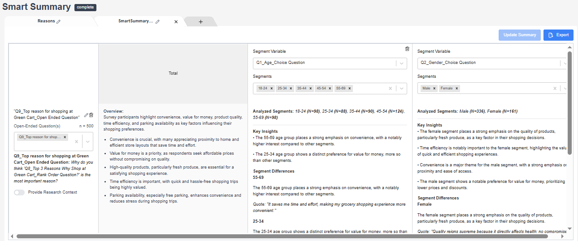The height and width of the screenshot is (241, 578).
Task: Select the SmartSummary tab
Action: (x=135, y=21)
